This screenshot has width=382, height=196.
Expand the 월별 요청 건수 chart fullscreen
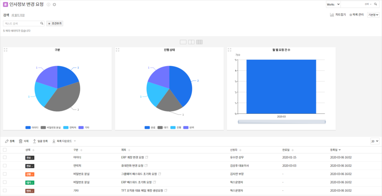coord(230,50)
